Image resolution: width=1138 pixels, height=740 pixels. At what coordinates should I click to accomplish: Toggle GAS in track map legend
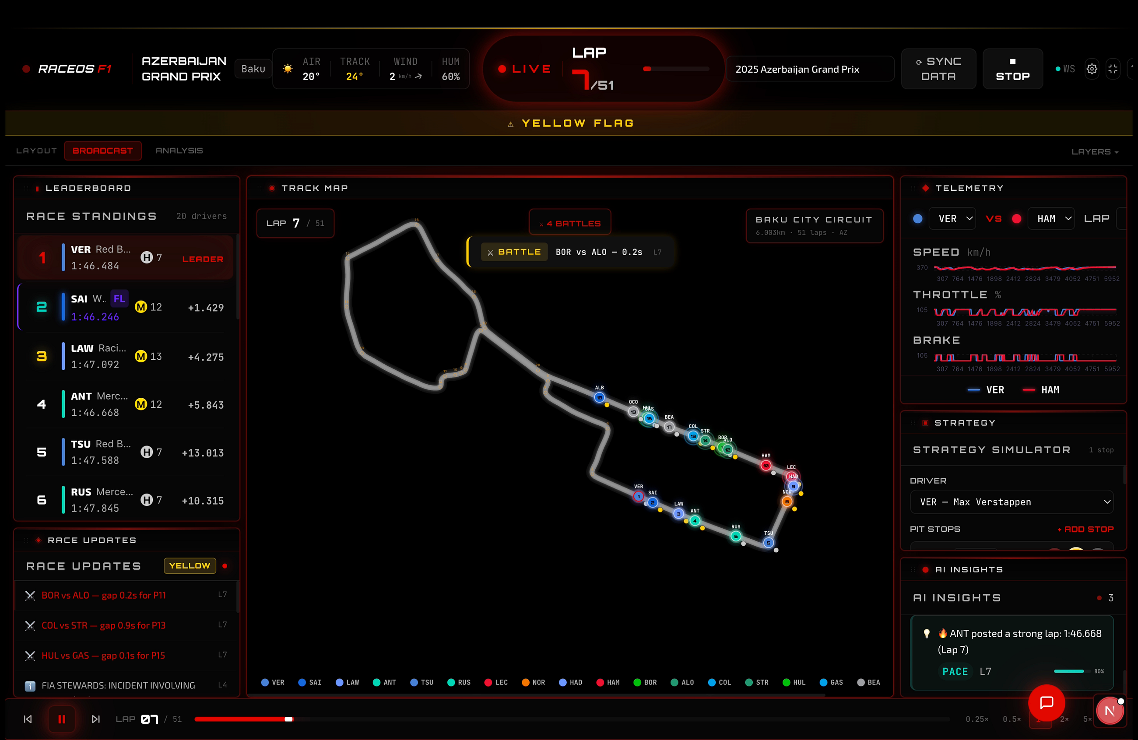pyautogui.click(x=831, y=682)
